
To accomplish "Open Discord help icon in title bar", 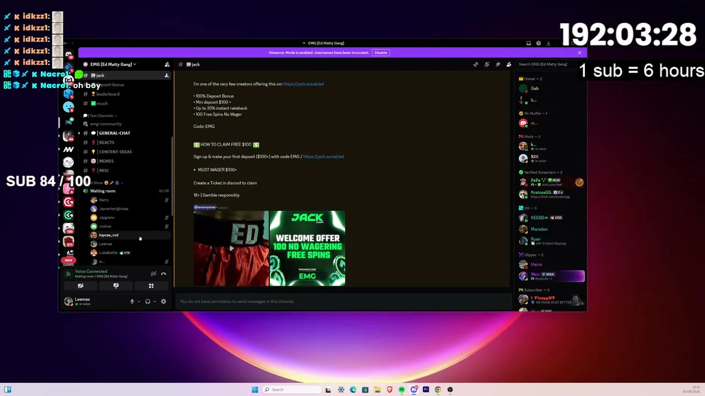I will pyautogui.click(x=539, y=43).
